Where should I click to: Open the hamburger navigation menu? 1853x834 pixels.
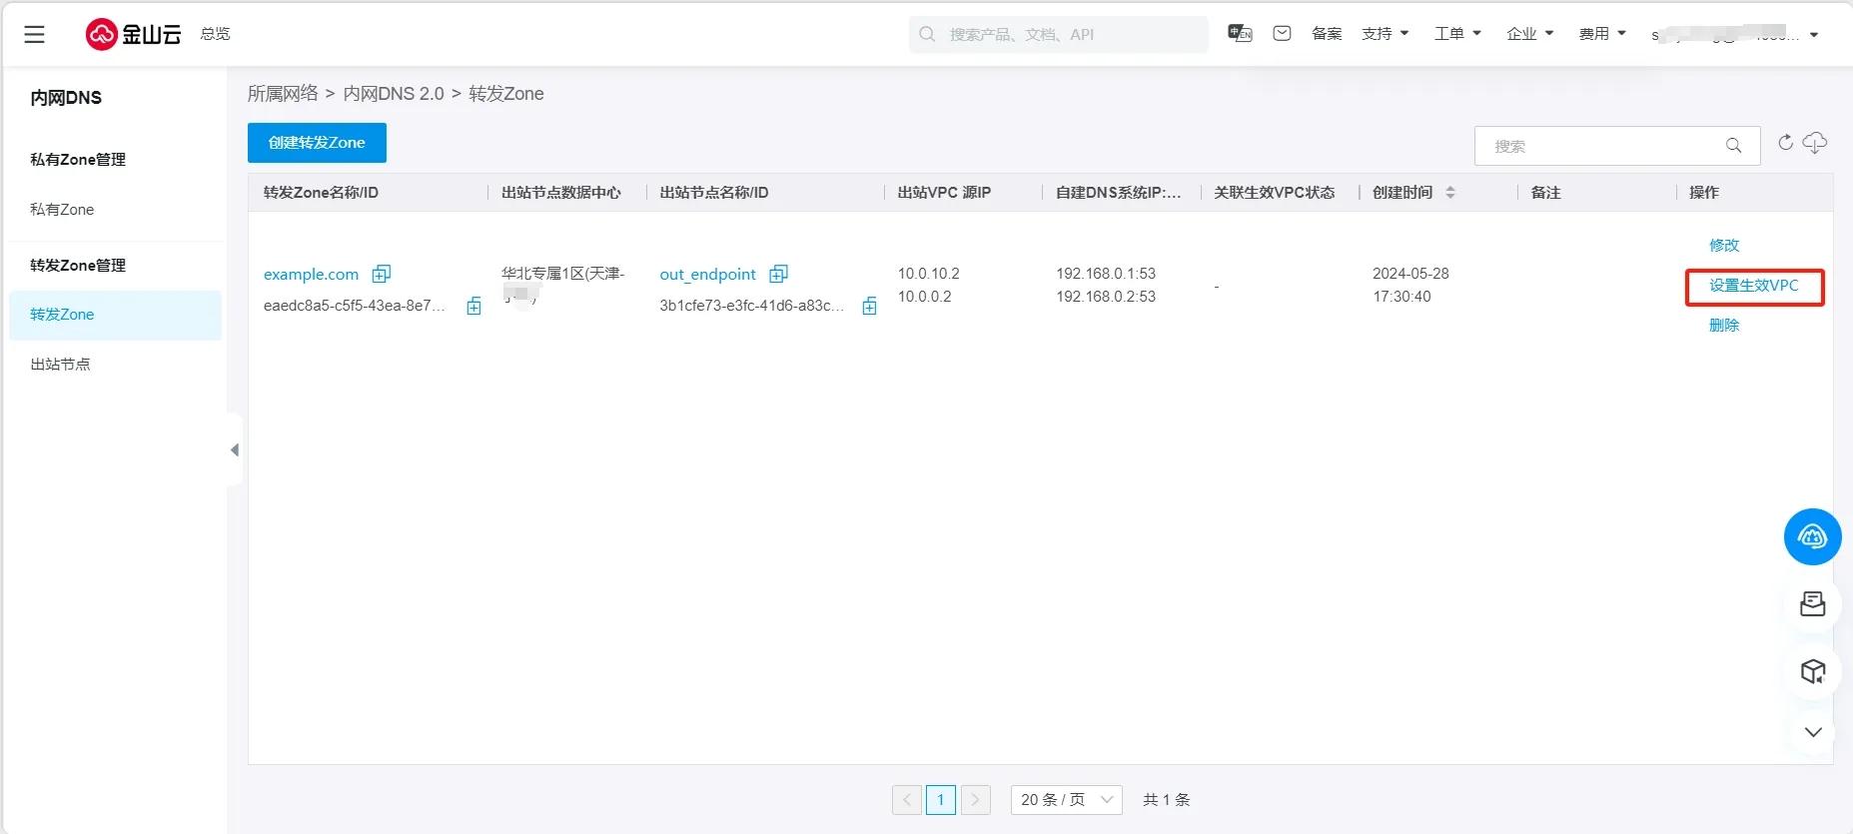coord(34,35)
